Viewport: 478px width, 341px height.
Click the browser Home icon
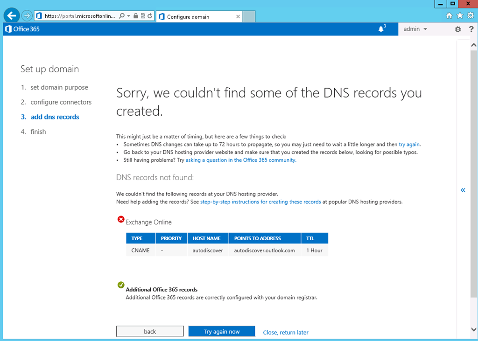449,16
